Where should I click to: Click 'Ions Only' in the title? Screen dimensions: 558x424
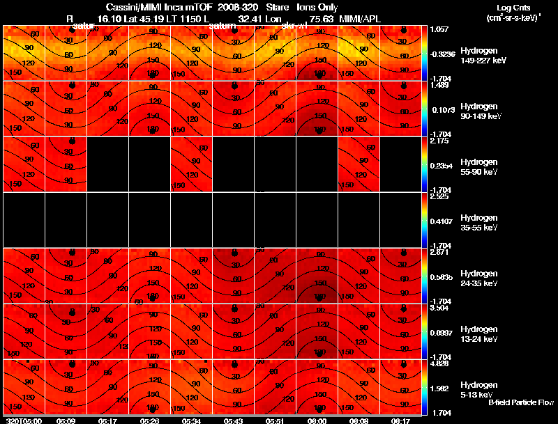click(317, 7)
